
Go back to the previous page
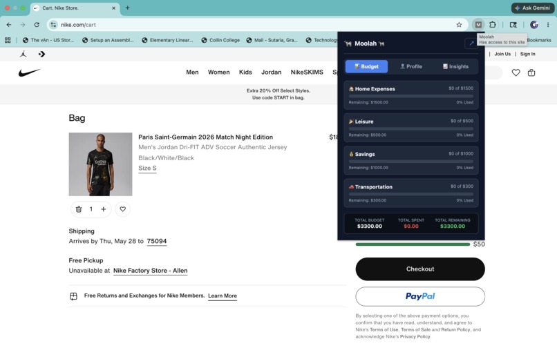[x=9, y=24]
